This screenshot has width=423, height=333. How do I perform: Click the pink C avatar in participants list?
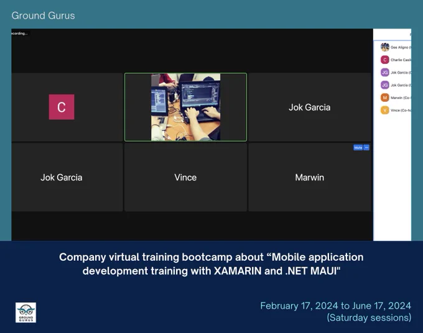pos(385,60)
